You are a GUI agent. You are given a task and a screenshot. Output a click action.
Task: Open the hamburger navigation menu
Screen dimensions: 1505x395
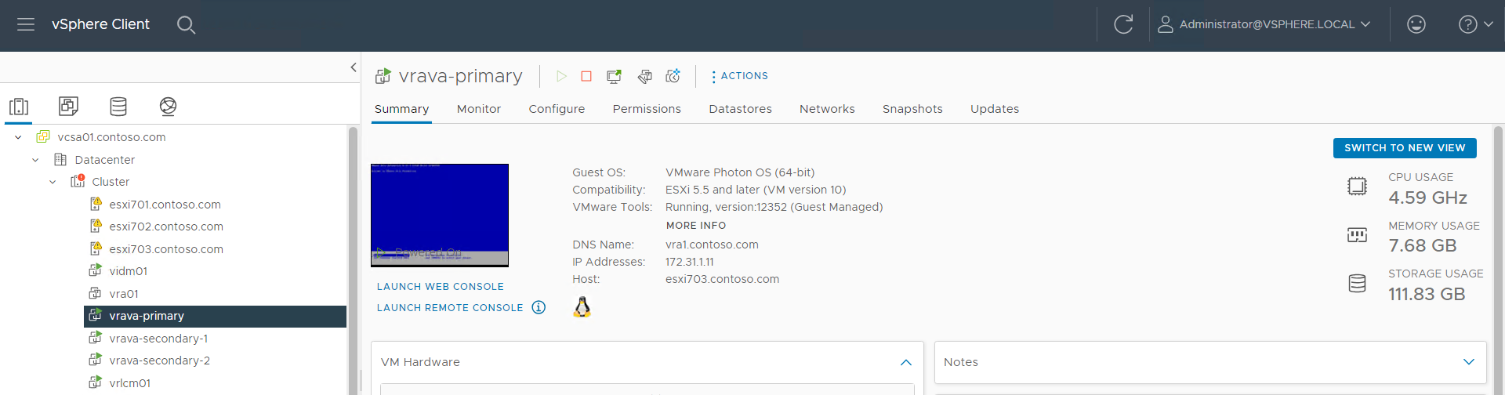[26, 24]
